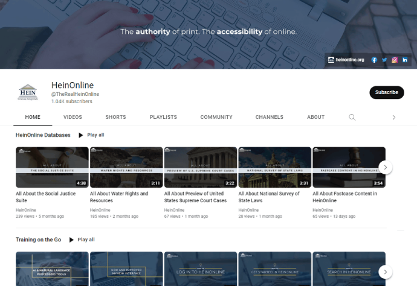
Task: Open the Twitter icon in banner
Action: click(x=384, y=60)
